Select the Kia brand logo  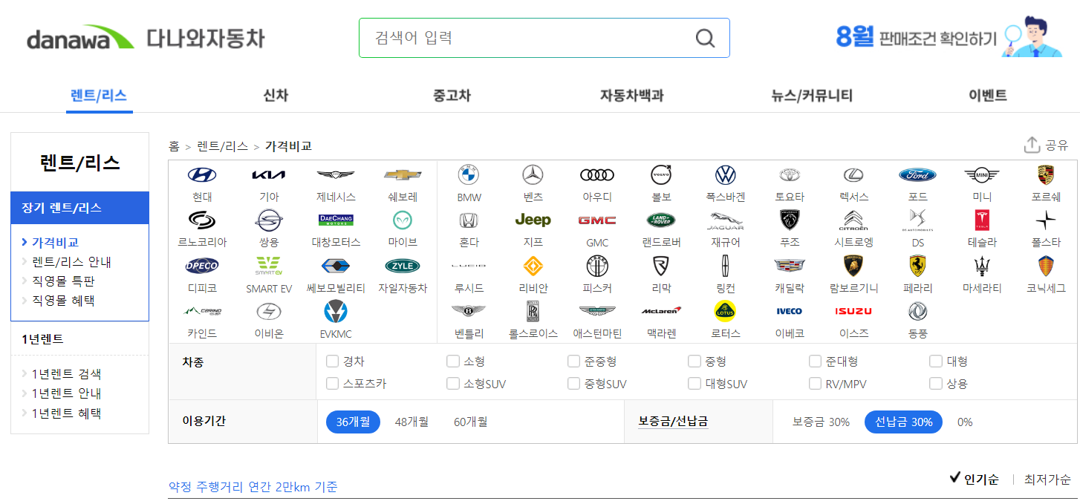[269, 175]
